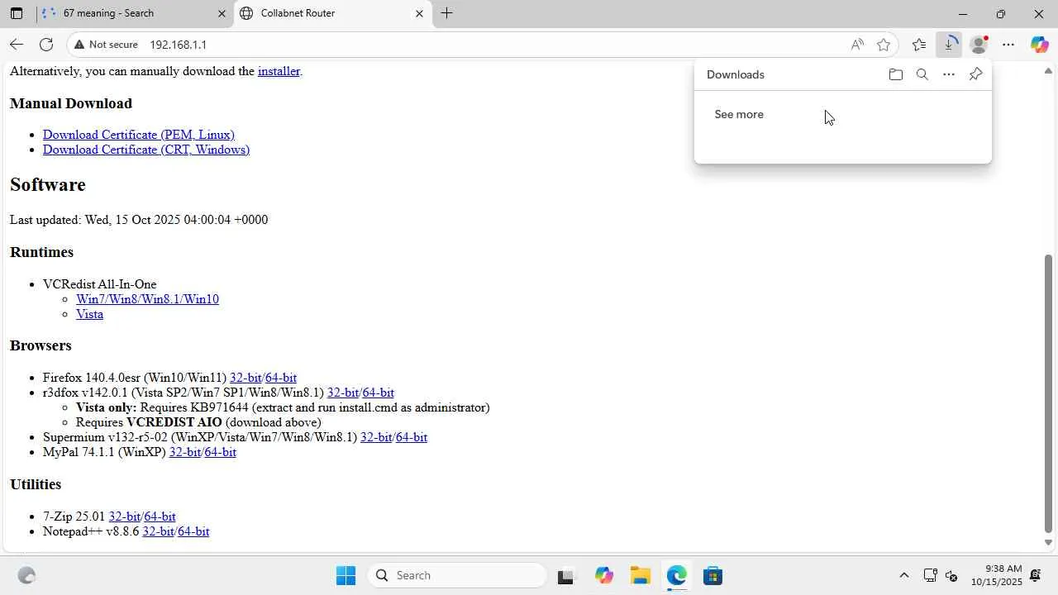Open the Windows Start menu
Image resolution: width=1058 pixels, height=595 pixels.
[x=346, y=575]
